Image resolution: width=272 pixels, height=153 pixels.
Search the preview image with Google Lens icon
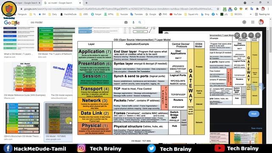(x=237, y=35)
